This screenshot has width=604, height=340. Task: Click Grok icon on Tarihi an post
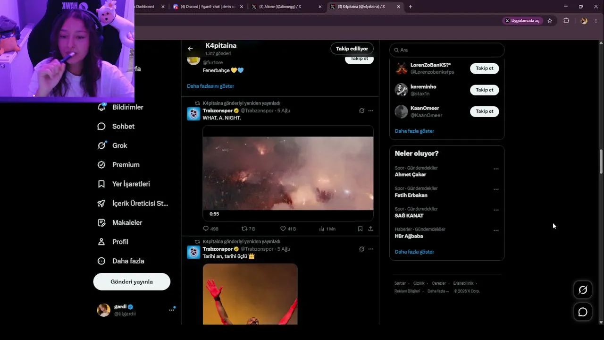point(361,249)
